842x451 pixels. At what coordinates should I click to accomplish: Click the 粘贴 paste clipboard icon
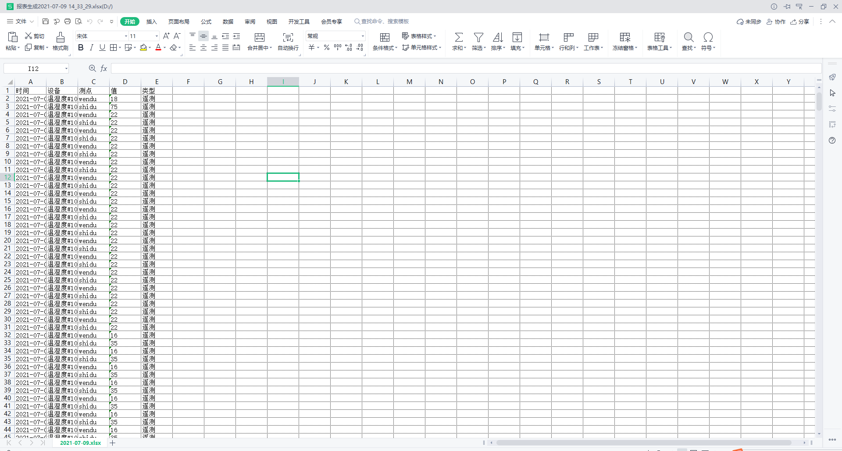tap(13, 38)
